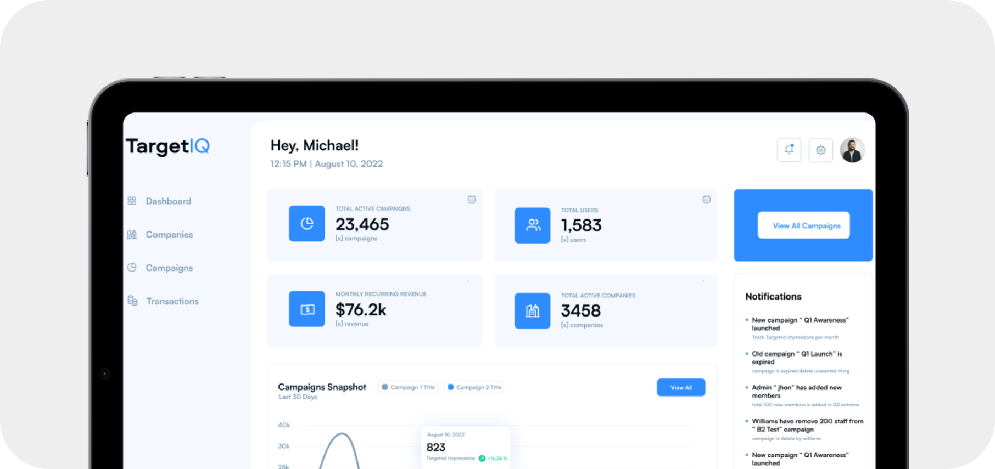Click the Monthly Recurring Revenue dollar icon
Viewport: 995px width, 469px height.
click(306, 309)
